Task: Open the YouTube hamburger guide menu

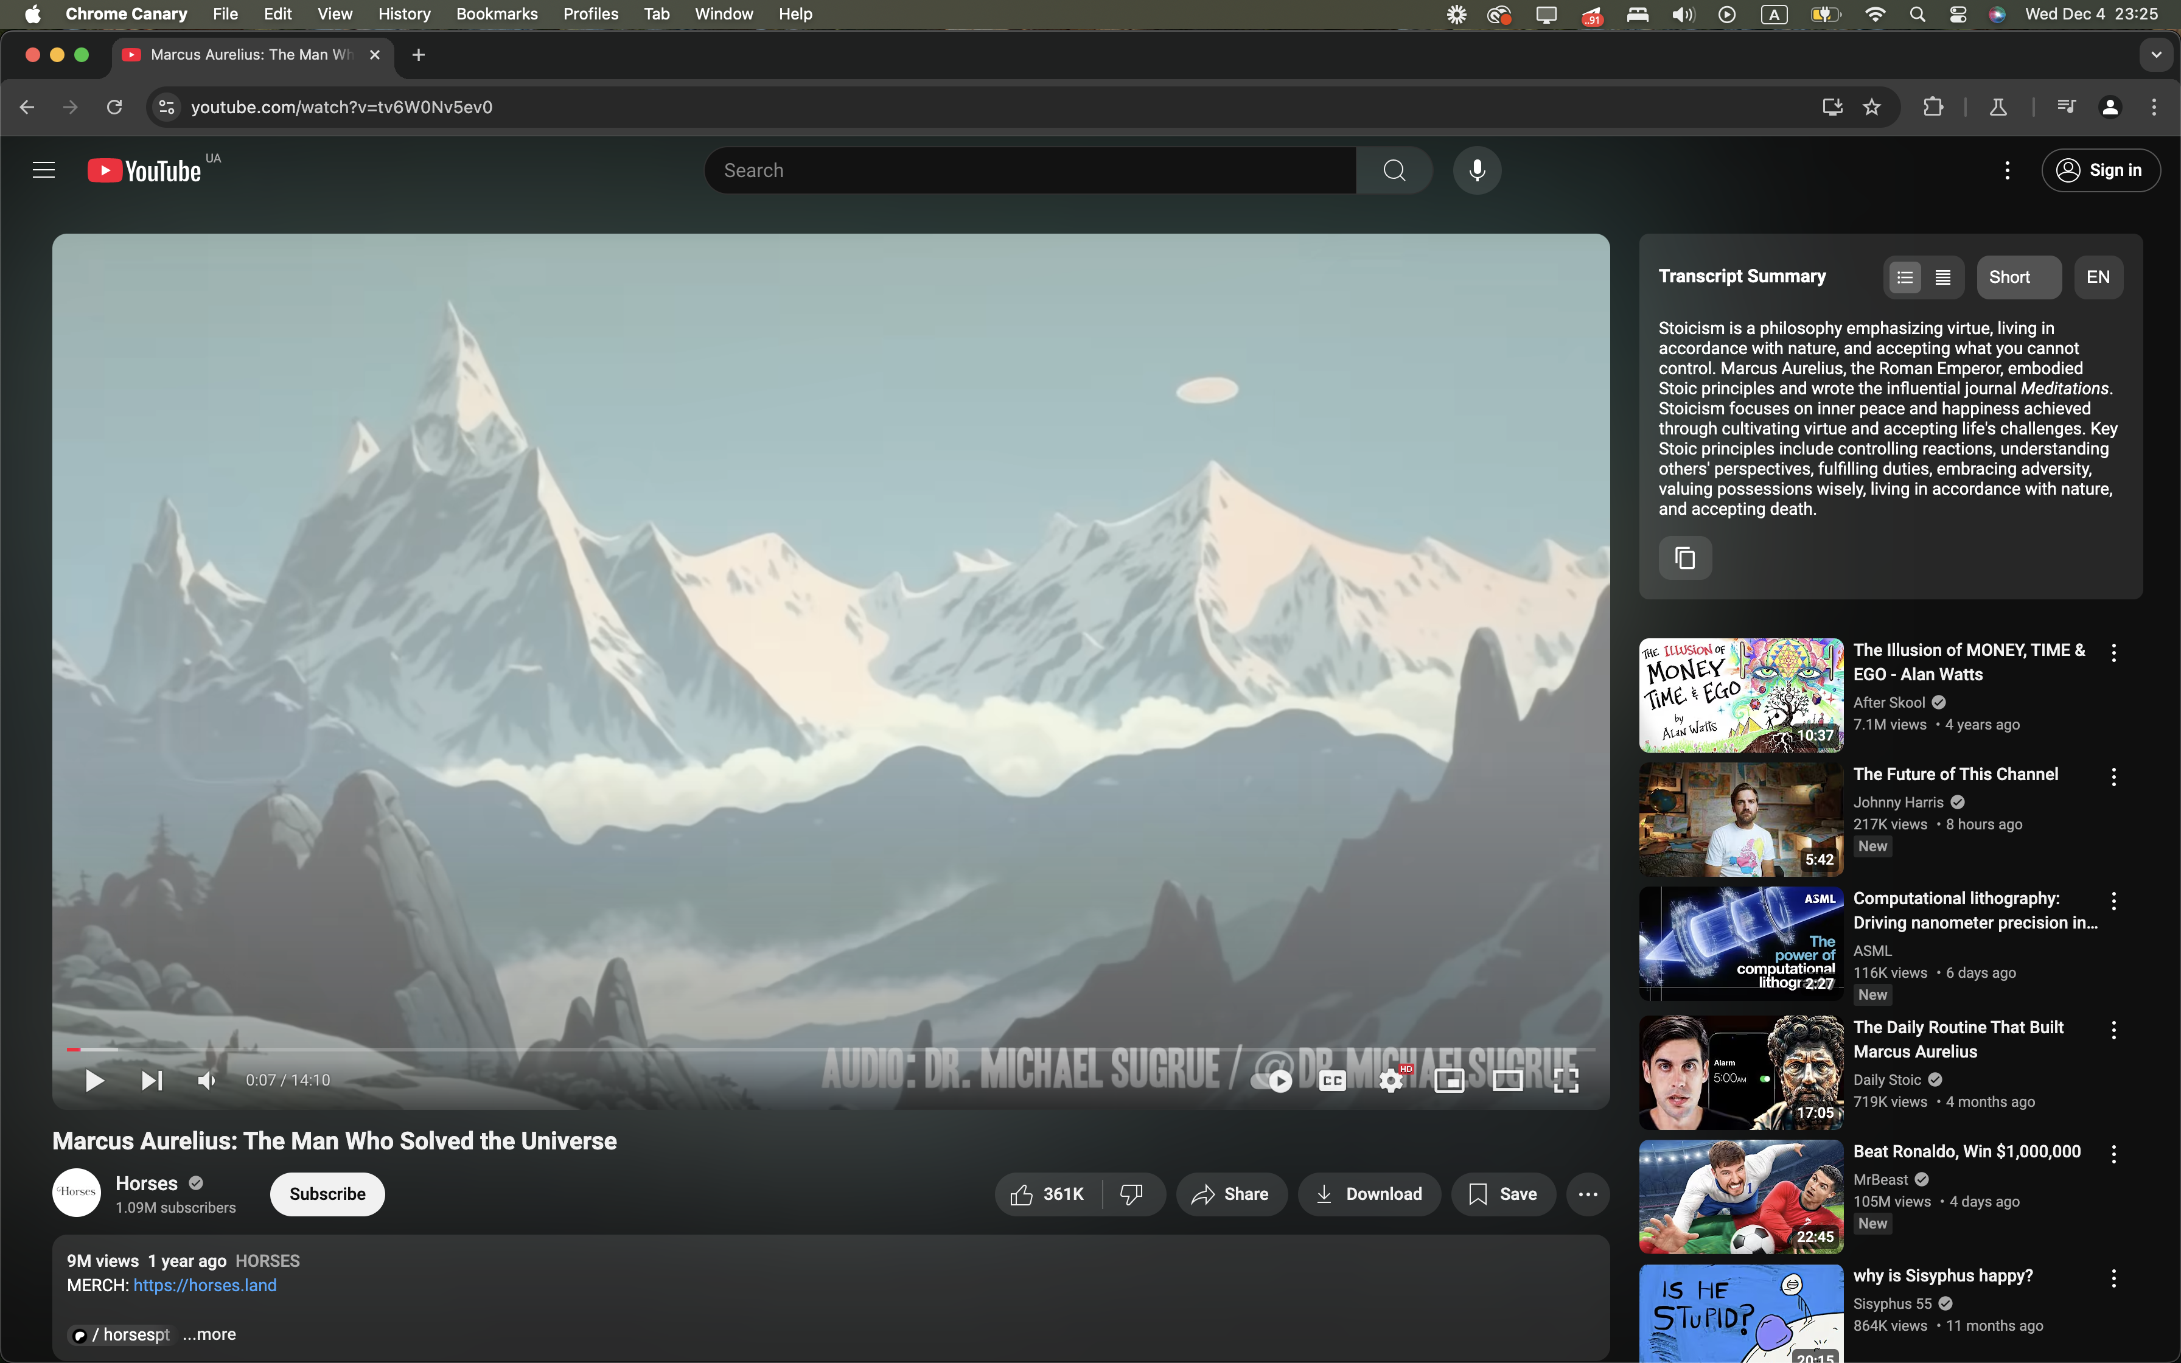Action: point(43,170)
